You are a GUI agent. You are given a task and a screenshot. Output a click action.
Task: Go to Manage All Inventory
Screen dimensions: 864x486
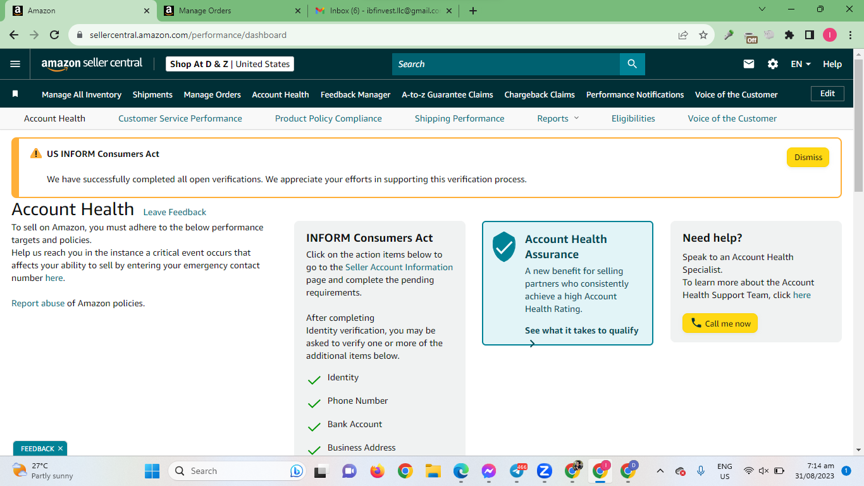(x=82, y=94)
